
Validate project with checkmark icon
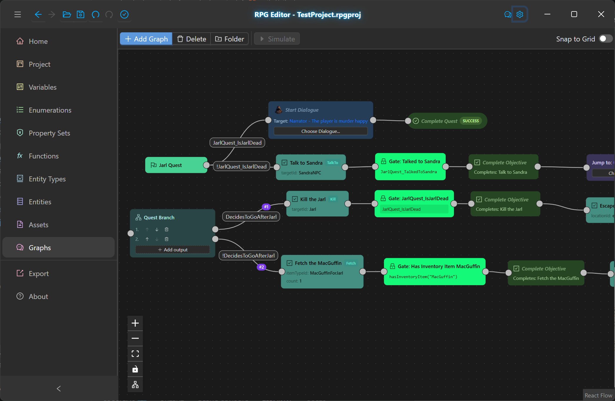(124, 14)
